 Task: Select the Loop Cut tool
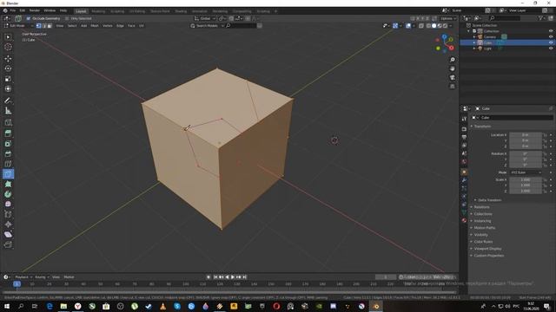tap(8, 164)
